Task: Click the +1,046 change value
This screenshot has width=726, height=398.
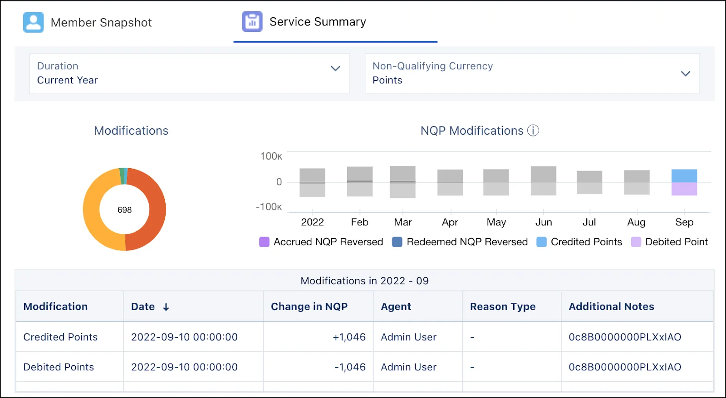Action: [349, 337]
